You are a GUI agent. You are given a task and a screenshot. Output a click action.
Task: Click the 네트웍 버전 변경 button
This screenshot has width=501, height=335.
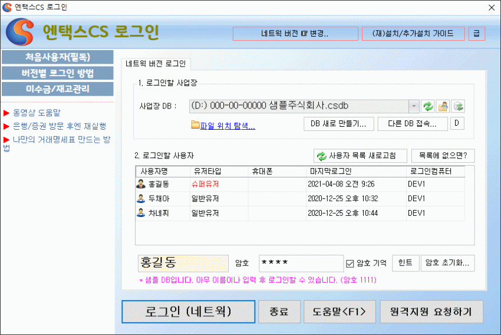coord(295,34)
